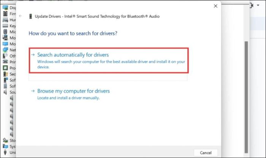Click the Other devices icon
The height and width of the screenshot is (158, 266).
[x=5, y=56]
